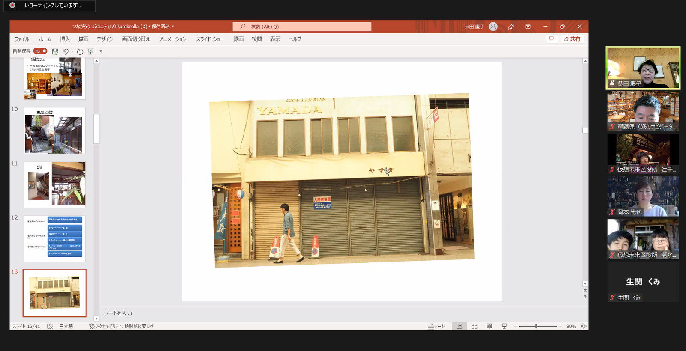Select the 齋藤保 participant video tile
Viewport: 686px width, 351px height.
(643, 110)
